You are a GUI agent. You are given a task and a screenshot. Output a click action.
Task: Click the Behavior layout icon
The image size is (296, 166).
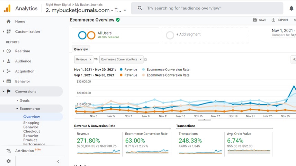coord(9,81)
